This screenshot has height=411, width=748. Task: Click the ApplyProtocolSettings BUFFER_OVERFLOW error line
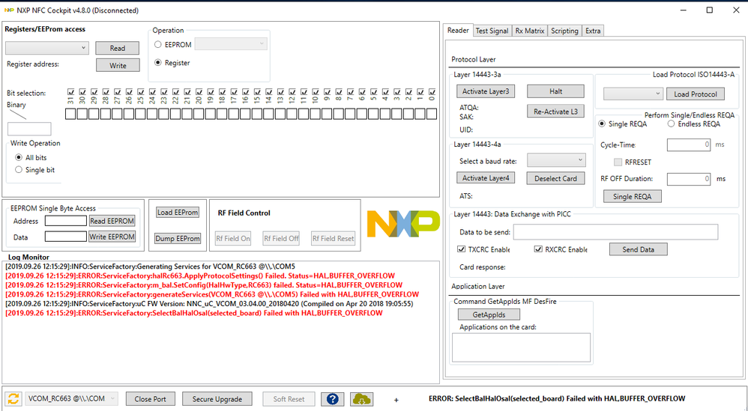coord(200,275)
